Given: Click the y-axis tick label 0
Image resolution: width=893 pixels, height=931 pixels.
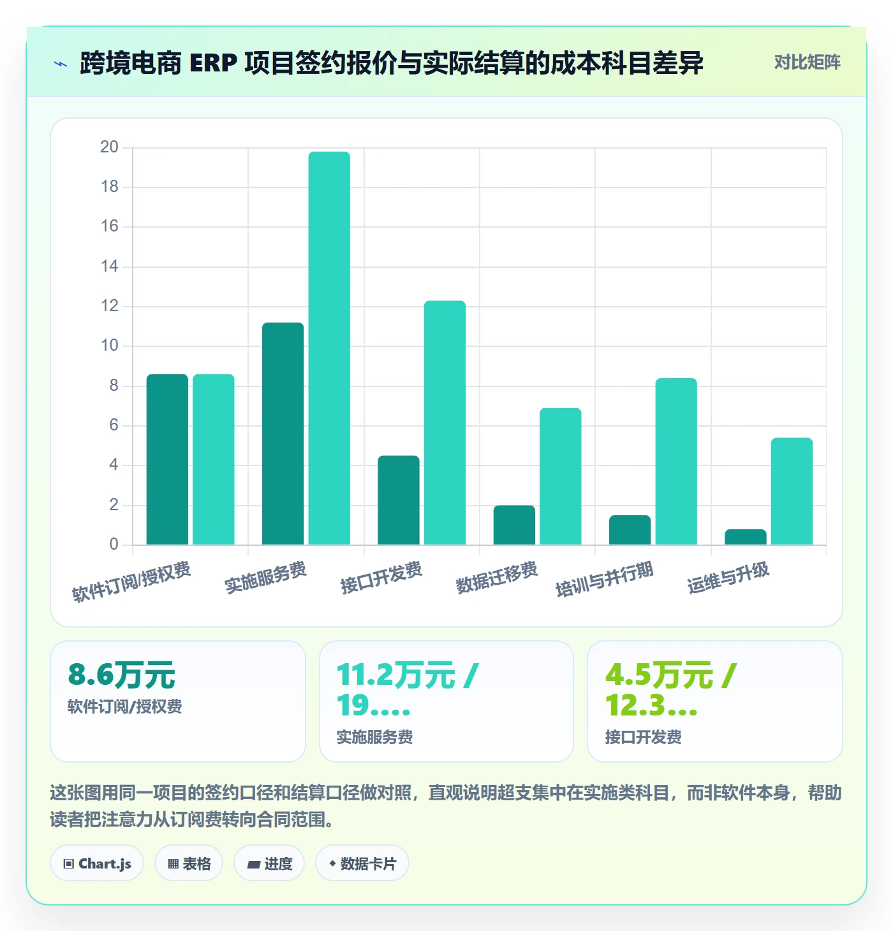Looking at the screenshot, I should 114,544.
